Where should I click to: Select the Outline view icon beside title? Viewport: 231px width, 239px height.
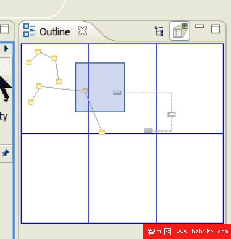coord(29,30)
